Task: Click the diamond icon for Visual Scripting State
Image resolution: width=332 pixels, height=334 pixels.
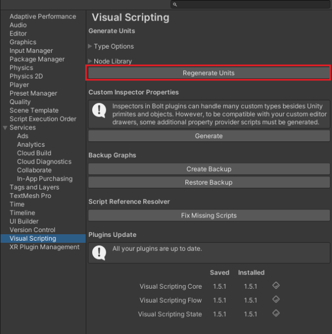Action: tap(276, 313)
